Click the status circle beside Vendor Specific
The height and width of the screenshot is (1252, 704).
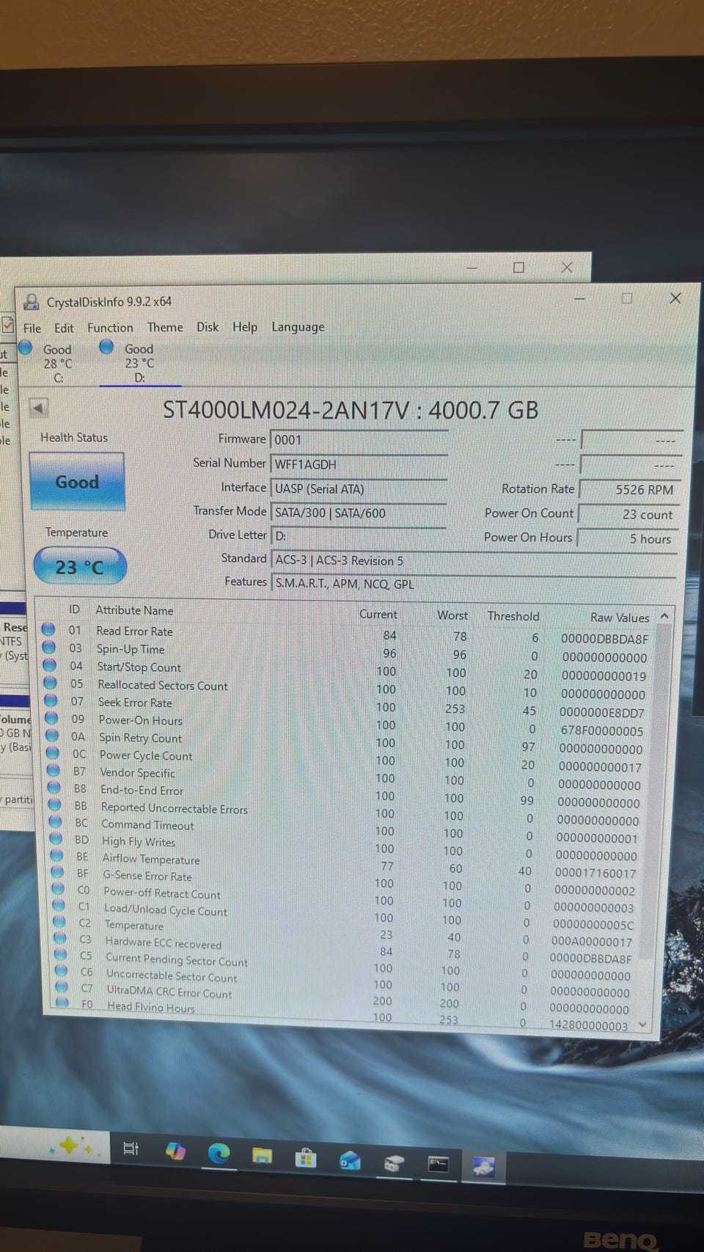click(x=54, y=770)
